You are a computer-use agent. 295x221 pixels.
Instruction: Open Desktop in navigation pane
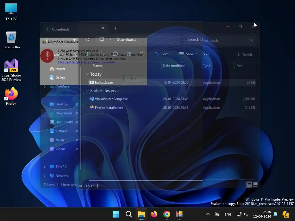click(x=58, y=104)
